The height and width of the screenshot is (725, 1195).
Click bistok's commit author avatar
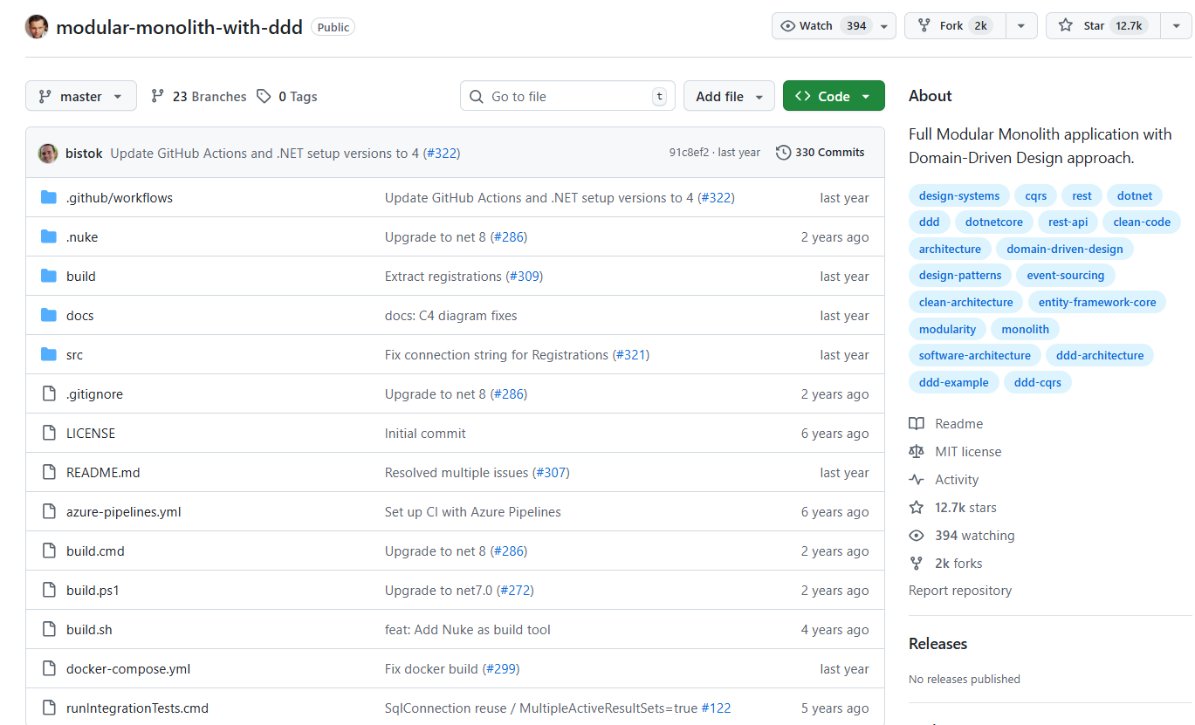48,154
